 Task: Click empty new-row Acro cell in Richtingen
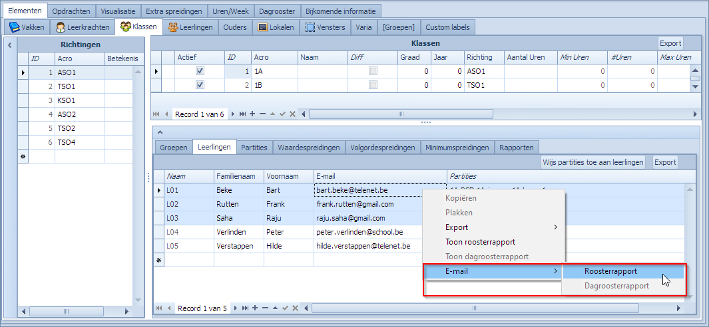[80, 156]
